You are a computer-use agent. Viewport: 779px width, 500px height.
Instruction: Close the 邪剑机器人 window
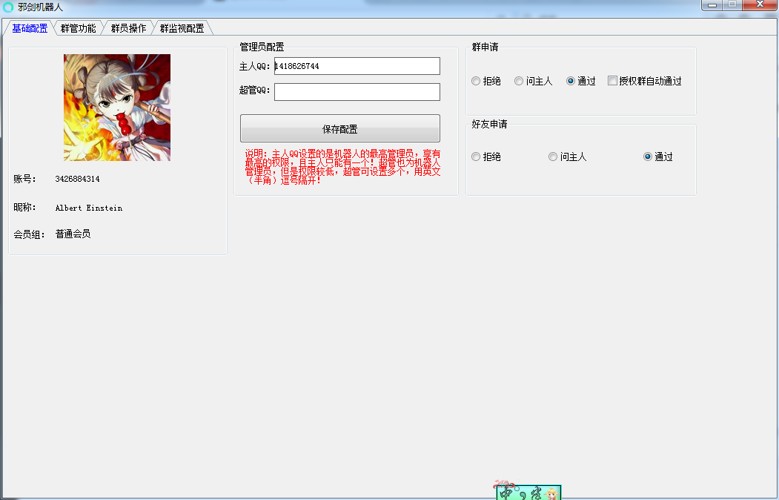click(x=761, y=4)
